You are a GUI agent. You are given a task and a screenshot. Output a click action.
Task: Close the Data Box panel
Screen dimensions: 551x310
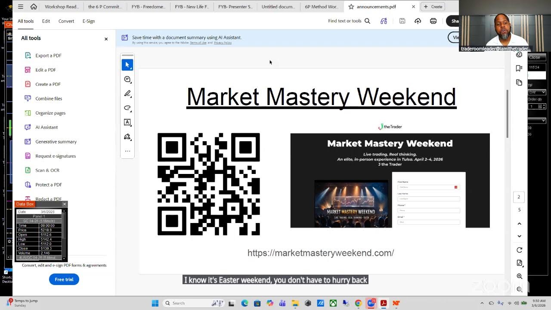click(65, 204)
